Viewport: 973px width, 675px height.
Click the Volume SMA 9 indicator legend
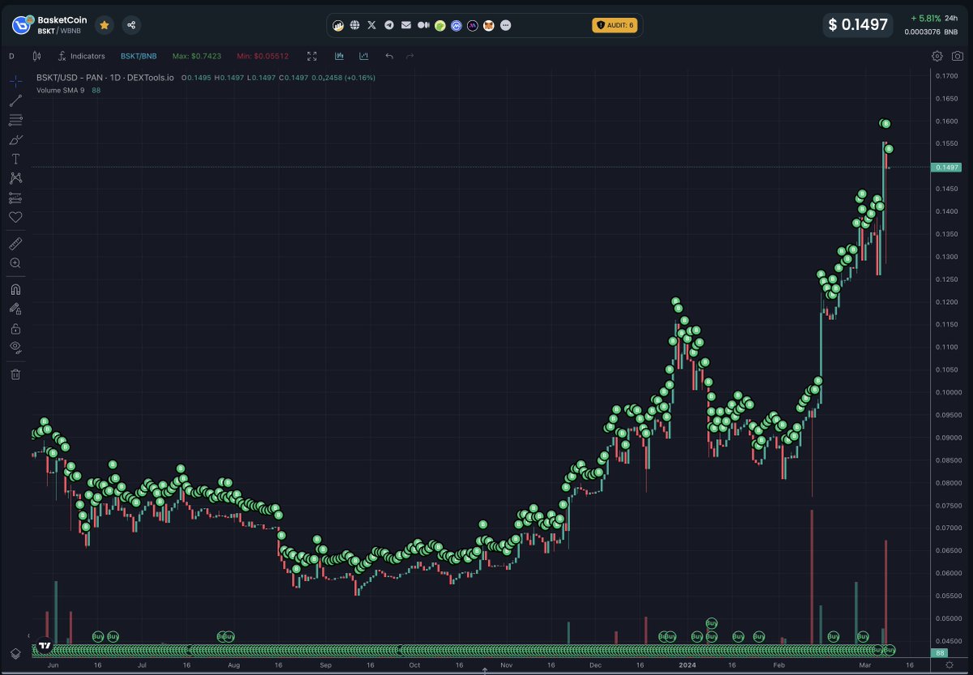(x=61, y=90)
